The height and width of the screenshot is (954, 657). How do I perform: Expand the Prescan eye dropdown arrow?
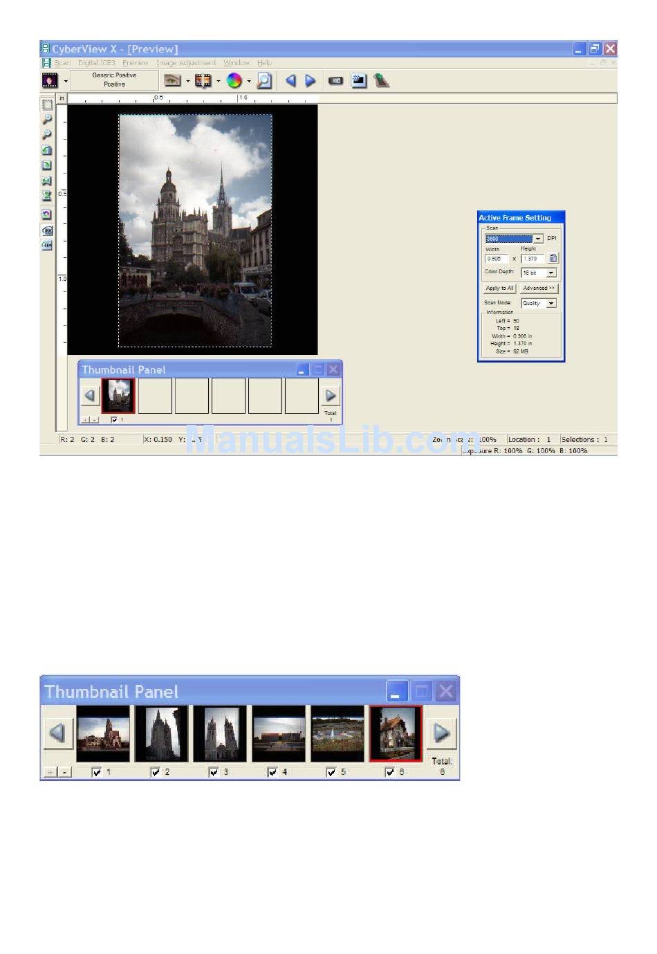click(x=187, y=81)
